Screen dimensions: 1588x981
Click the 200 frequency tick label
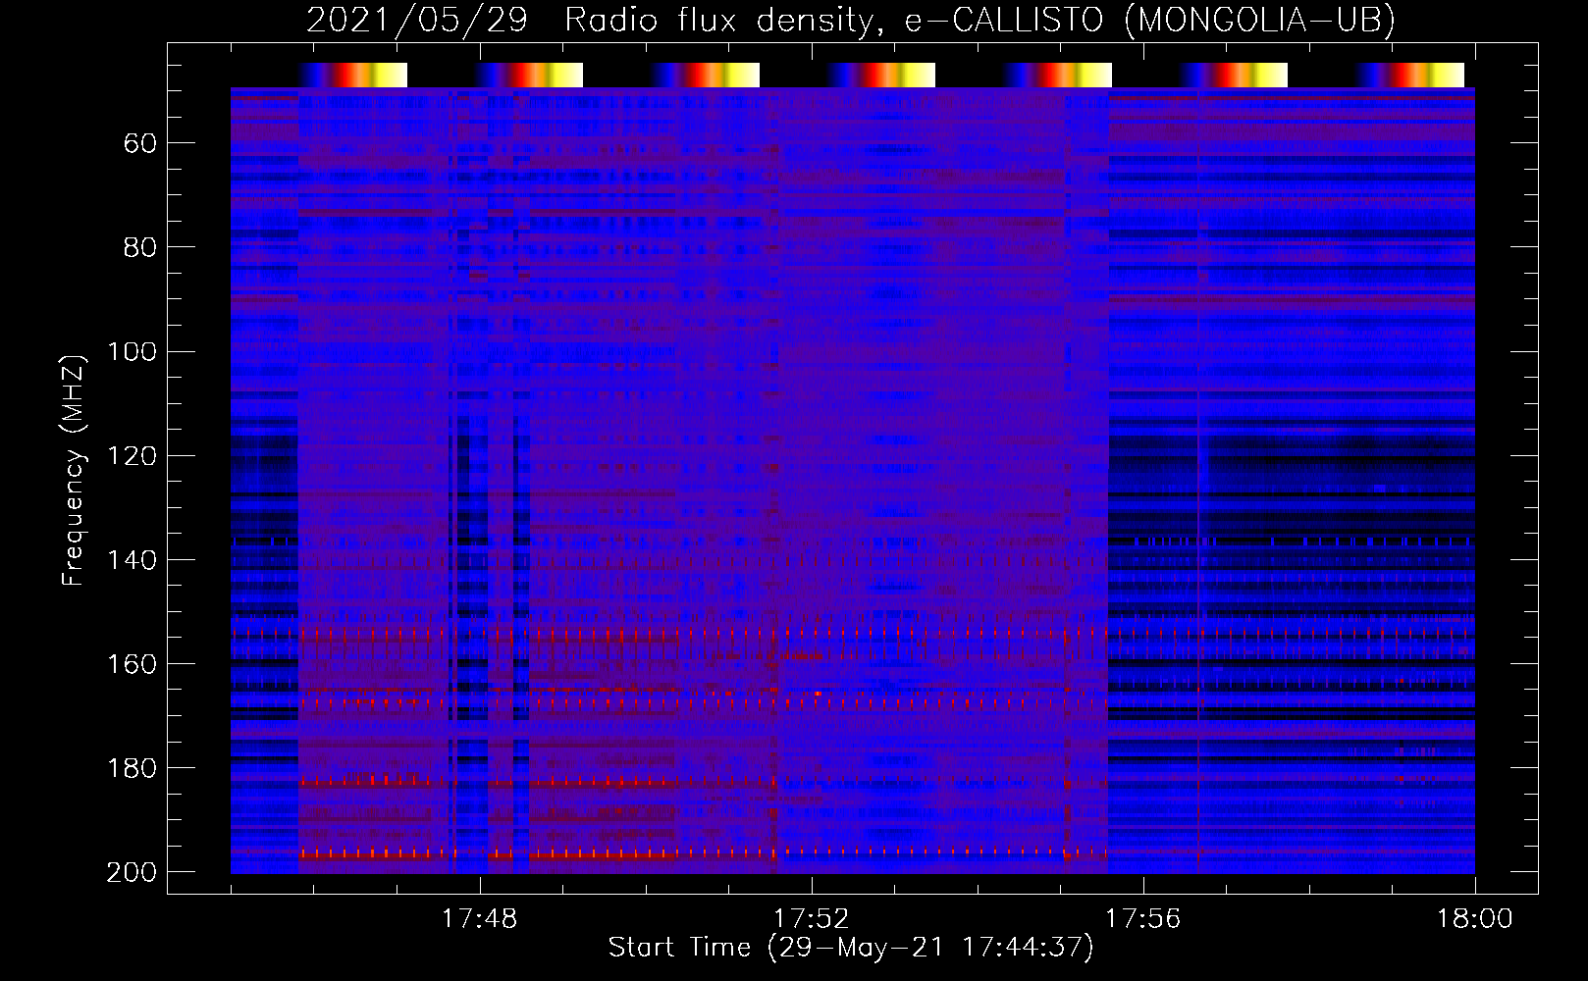click(x=132, y=872)
